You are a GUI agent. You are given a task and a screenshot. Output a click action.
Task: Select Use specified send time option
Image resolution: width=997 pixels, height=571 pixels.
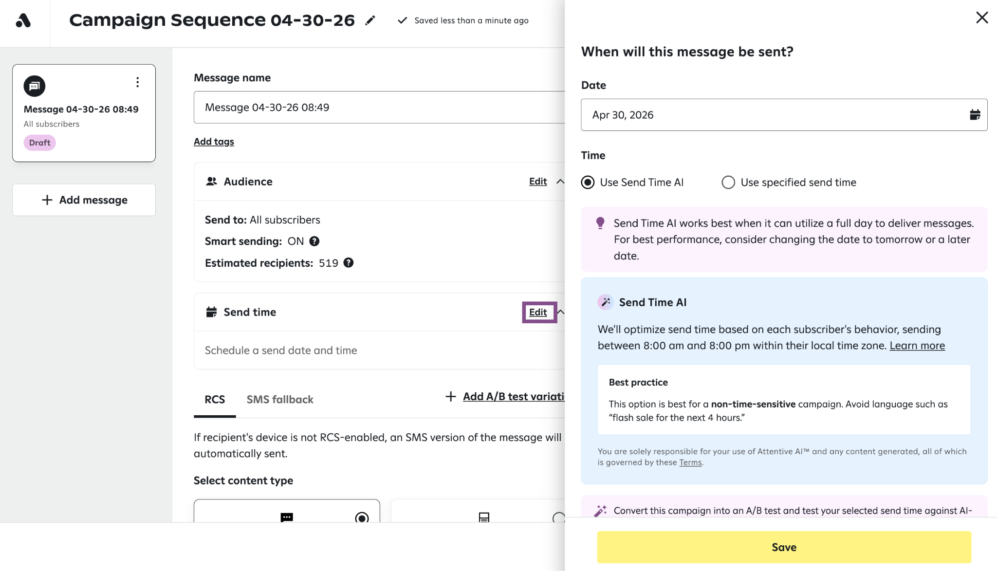coord(728,183)
